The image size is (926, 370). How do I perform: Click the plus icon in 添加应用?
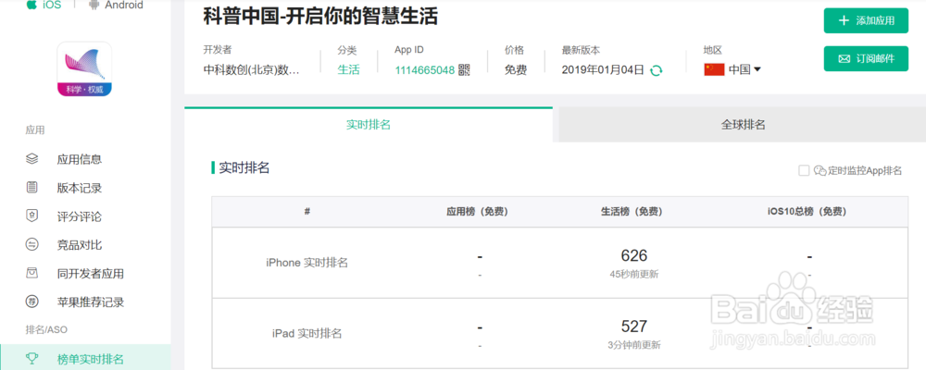[844, 20]
